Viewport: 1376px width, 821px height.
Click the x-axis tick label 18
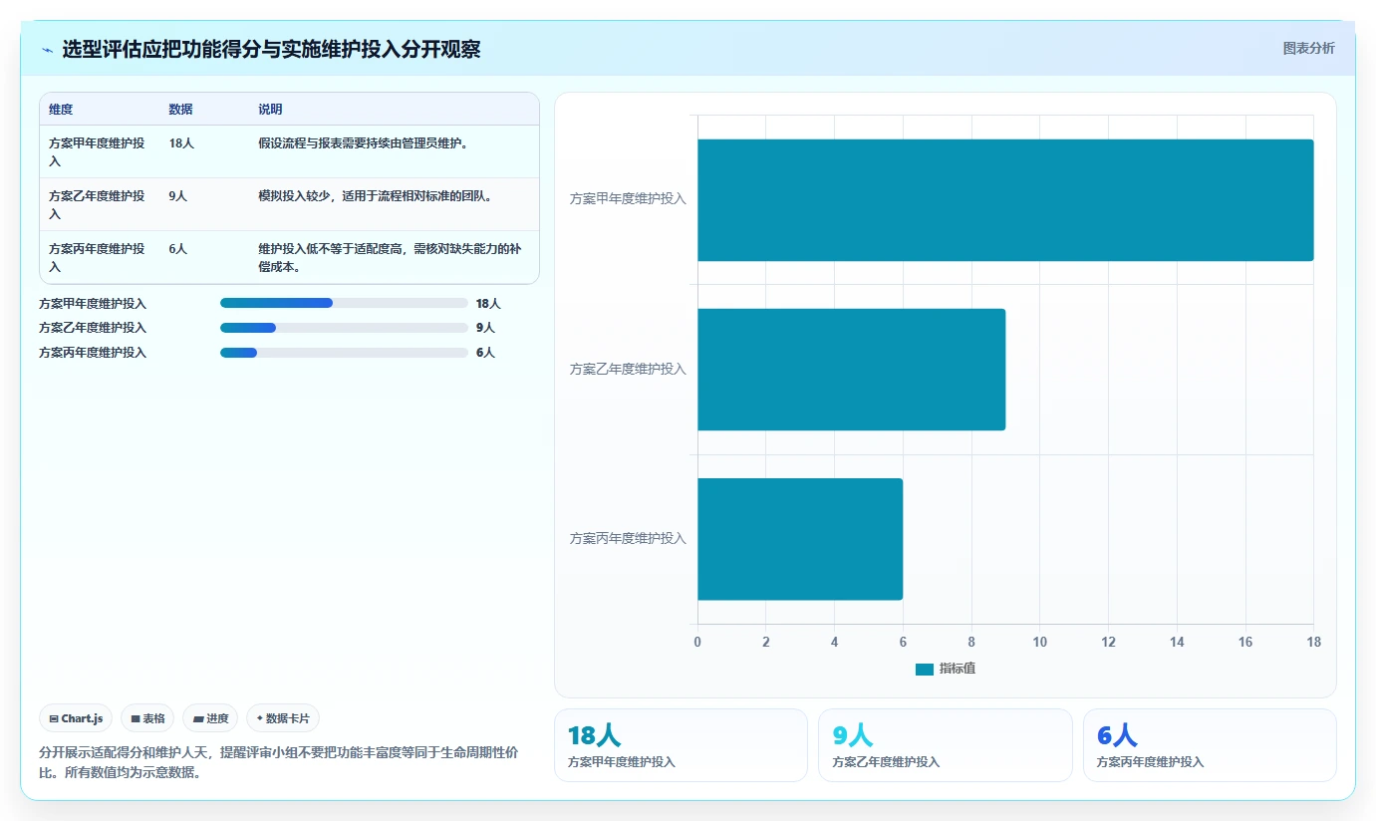pyautogui.click(x=1313, y=643)
